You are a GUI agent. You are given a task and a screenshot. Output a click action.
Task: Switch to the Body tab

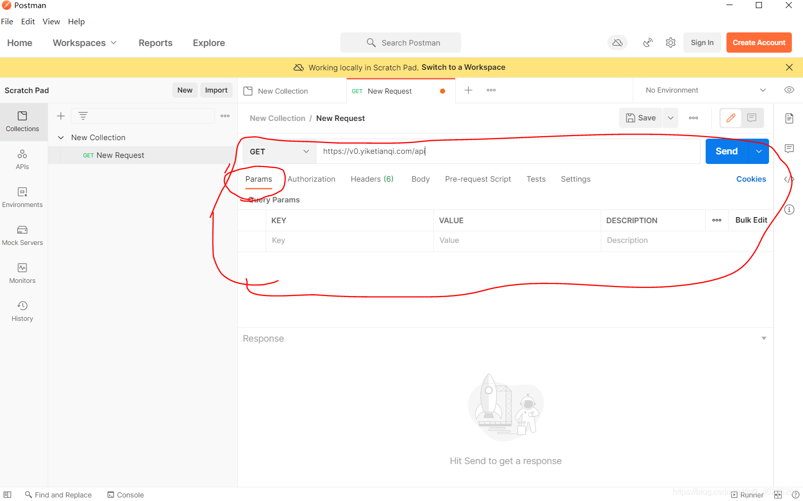(x=421, y=179)
